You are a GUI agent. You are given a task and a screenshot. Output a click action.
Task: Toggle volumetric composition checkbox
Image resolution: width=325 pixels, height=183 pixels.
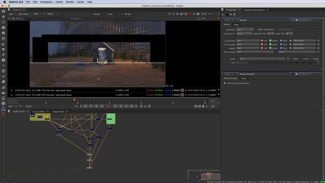click(x=224, y=83)
